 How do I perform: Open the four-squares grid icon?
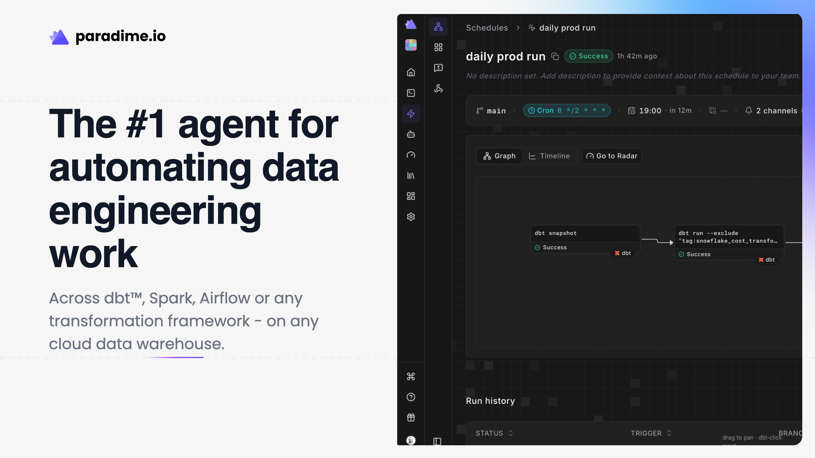point(438,47)
